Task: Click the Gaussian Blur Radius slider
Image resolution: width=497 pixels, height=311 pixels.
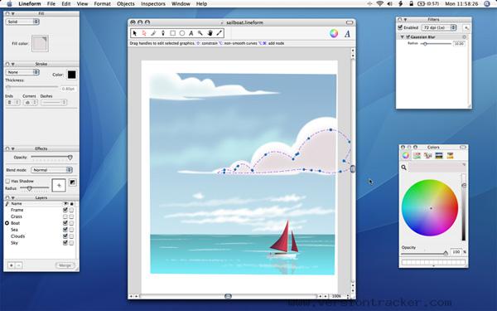Action: click(436, 43)
